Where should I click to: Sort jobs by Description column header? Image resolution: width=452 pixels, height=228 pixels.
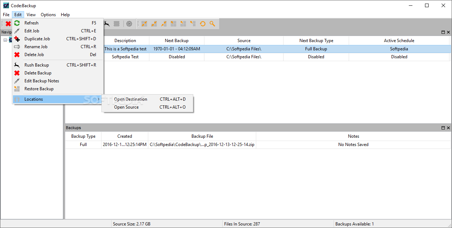tap(125, 41)
